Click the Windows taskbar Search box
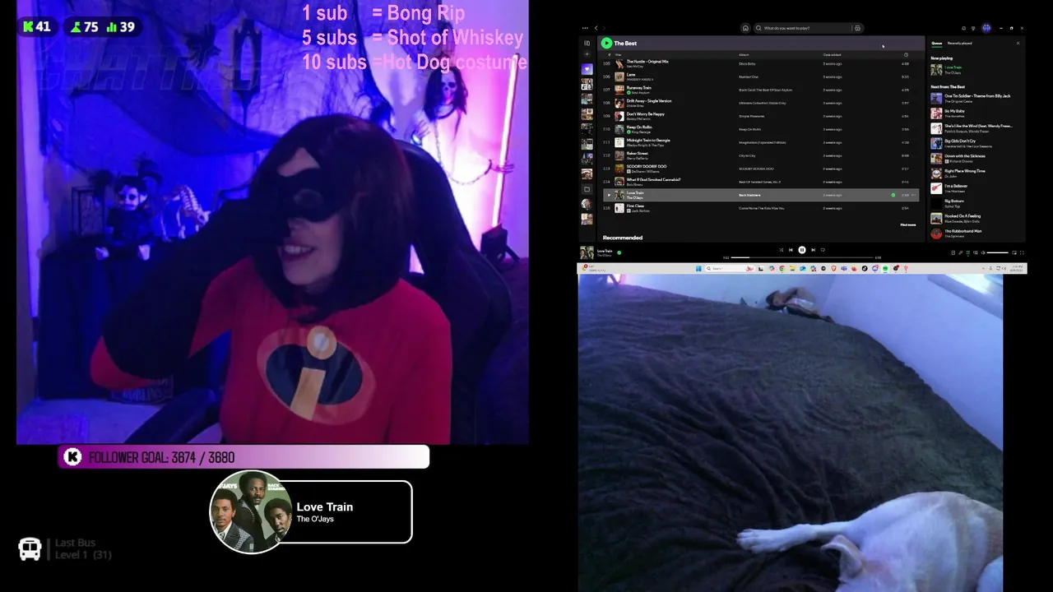Screen dimensions: 1053x592 pos(730,268)
